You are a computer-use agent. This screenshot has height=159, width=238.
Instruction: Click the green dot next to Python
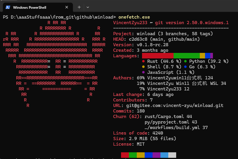pyautogui.click(x=185, y=61)
